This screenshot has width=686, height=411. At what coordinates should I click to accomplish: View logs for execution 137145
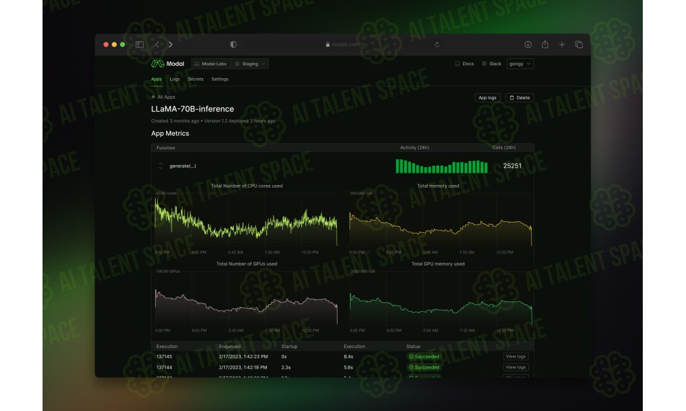point(516,356)
